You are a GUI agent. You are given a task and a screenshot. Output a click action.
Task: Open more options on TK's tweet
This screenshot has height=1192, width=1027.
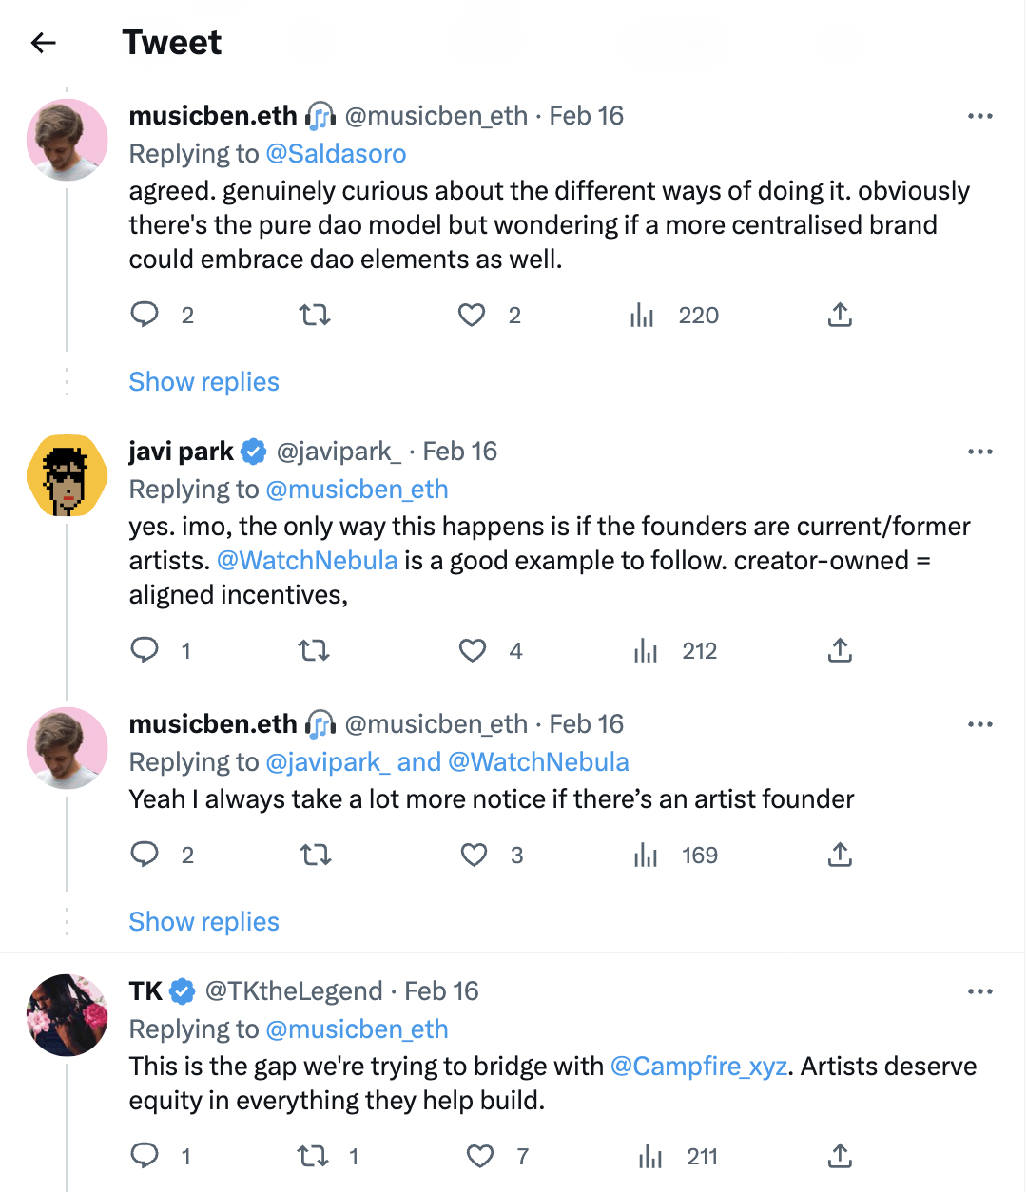[x=979, y=991]
